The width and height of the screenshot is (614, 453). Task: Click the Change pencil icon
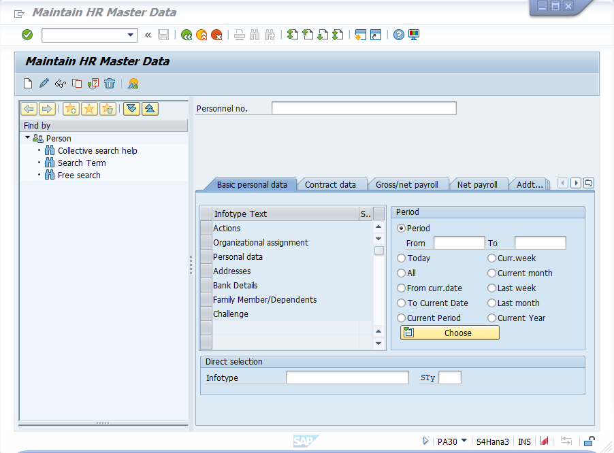(43, 83)
